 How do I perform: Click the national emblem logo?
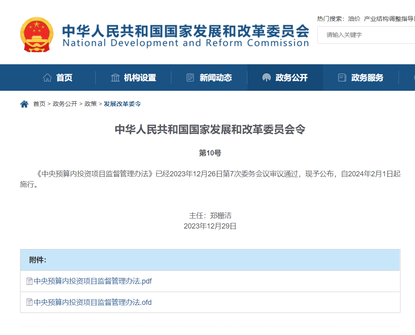pos(37,35)
